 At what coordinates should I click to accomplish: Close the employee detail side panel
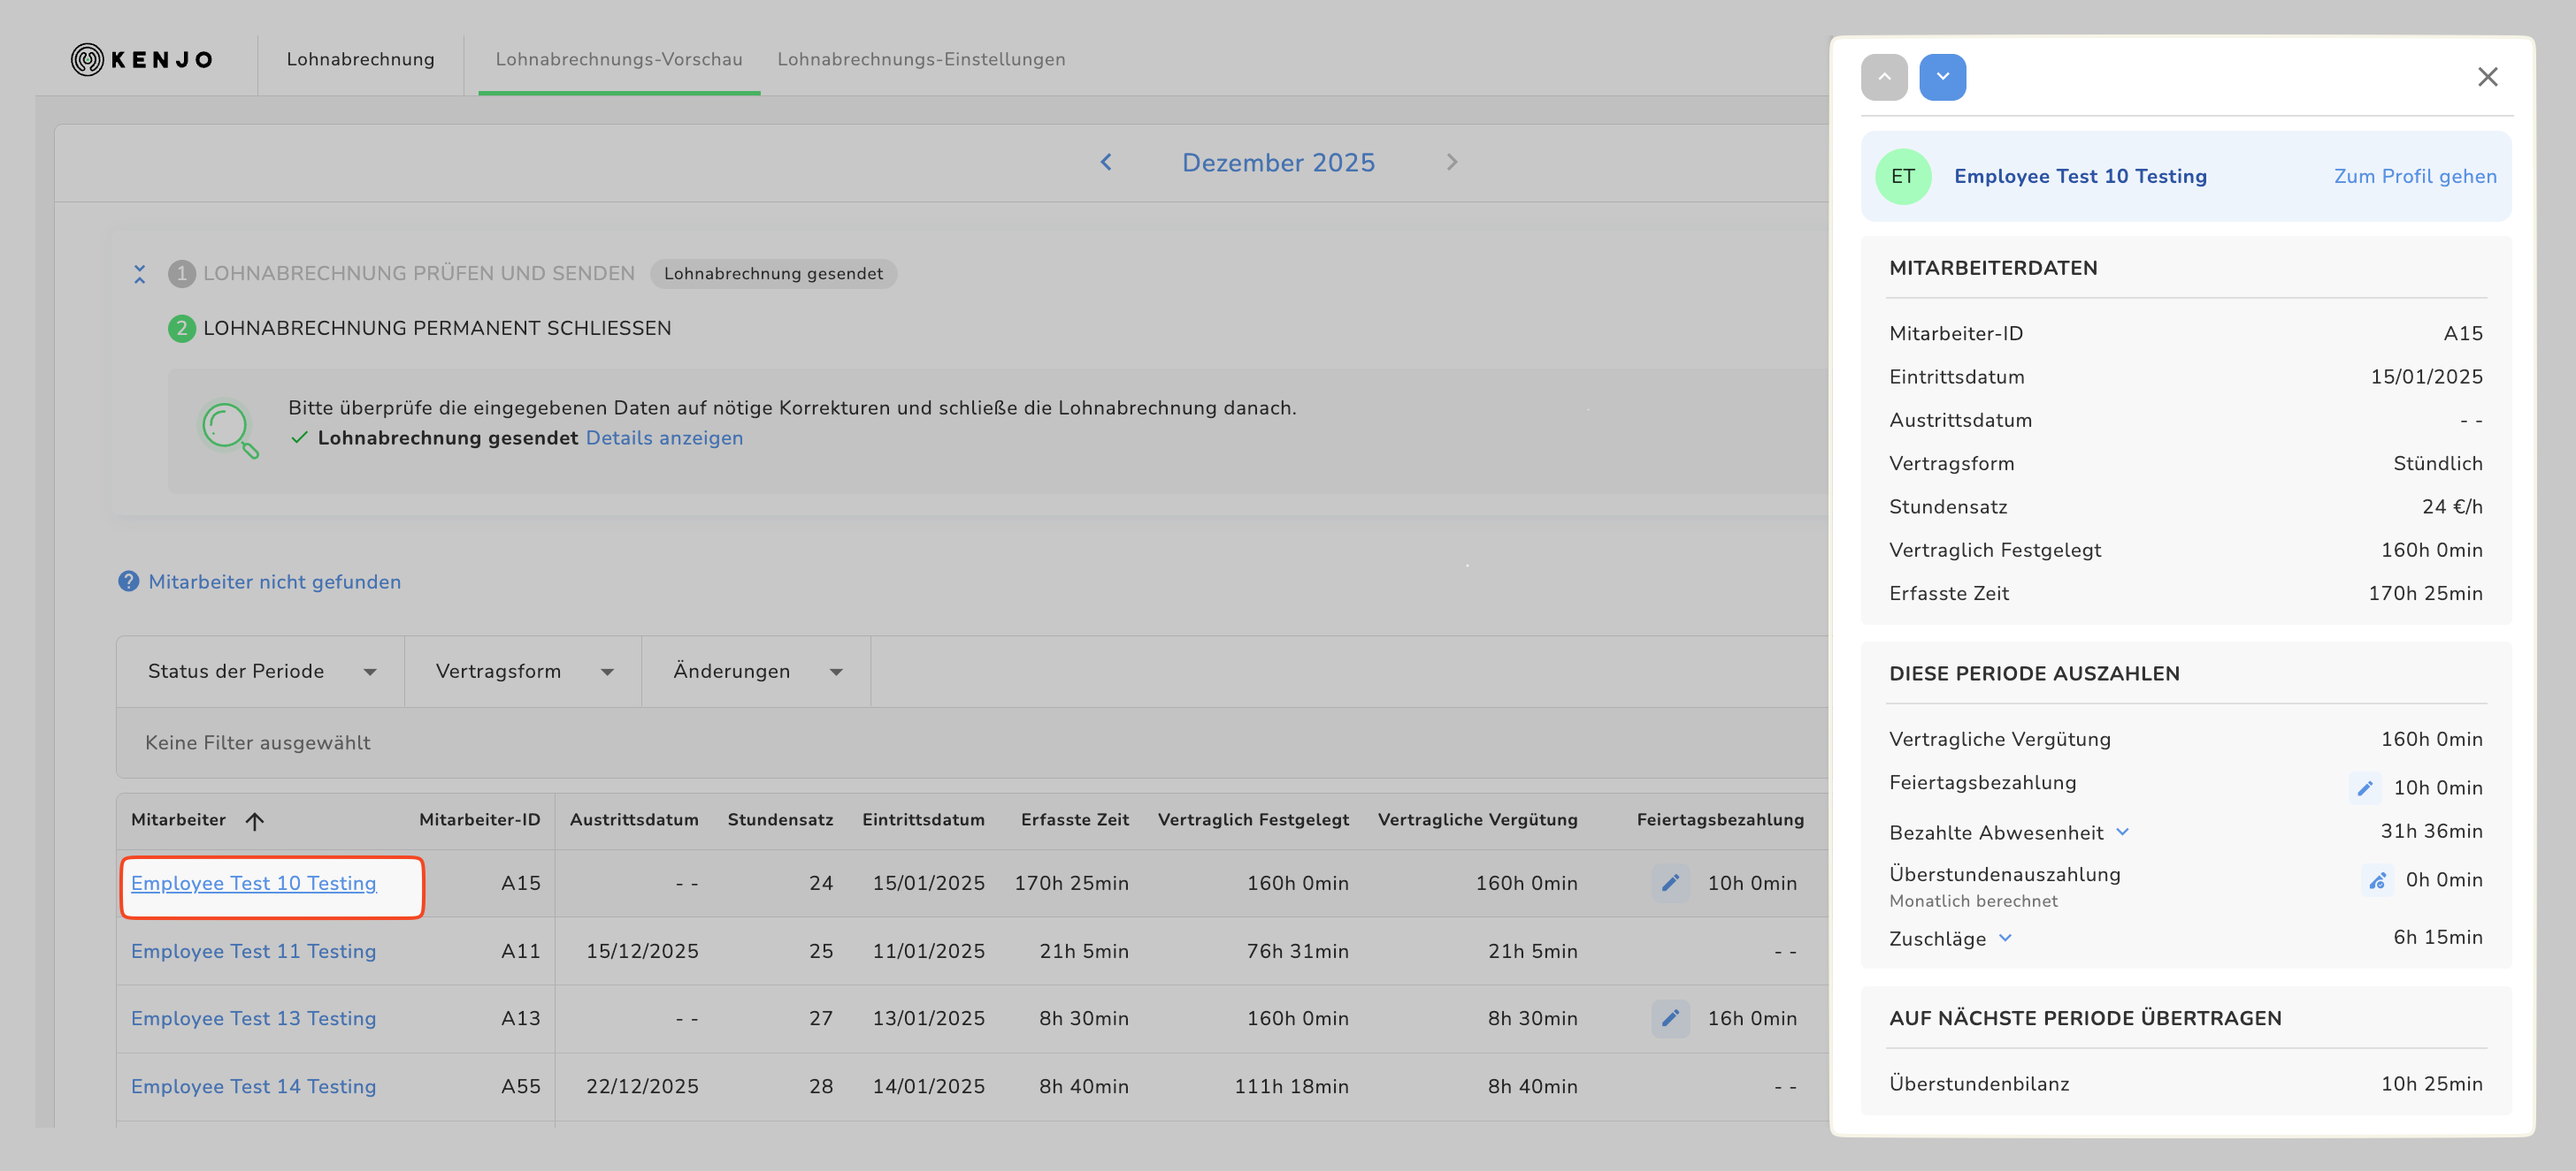tap(2487, 77)
